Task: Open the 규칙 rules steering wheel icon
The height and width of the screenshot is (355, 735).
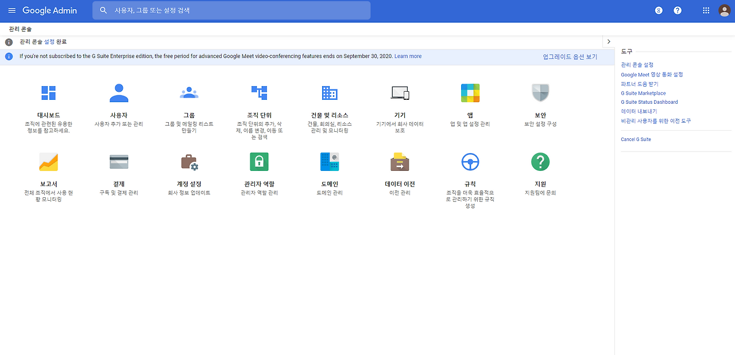Action: (x=470, y=162)
